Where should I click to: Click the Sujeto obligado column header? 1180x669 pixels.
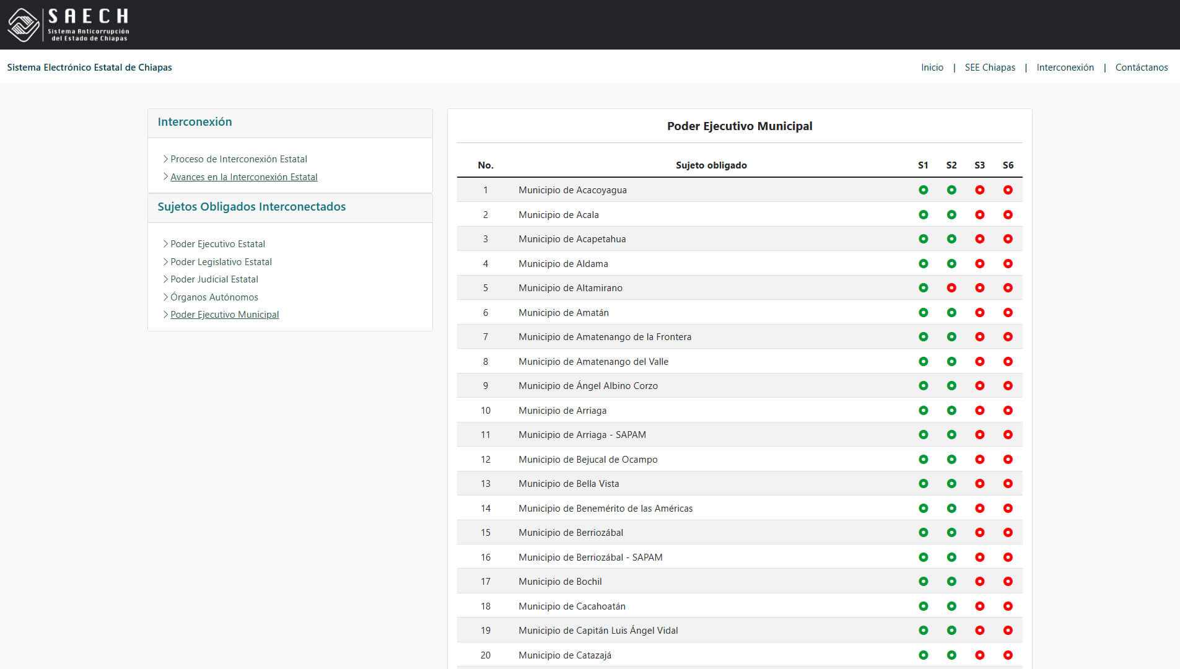pyautogui.click(x=711, y=165)
